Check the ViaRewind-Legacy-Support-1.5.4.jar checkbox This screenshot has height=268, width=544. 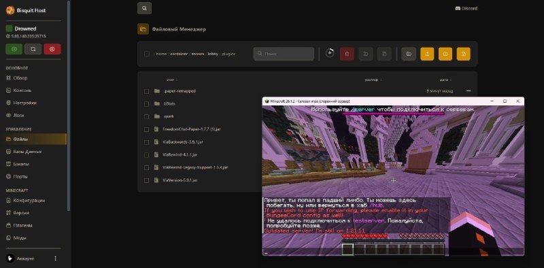(146, 168)
